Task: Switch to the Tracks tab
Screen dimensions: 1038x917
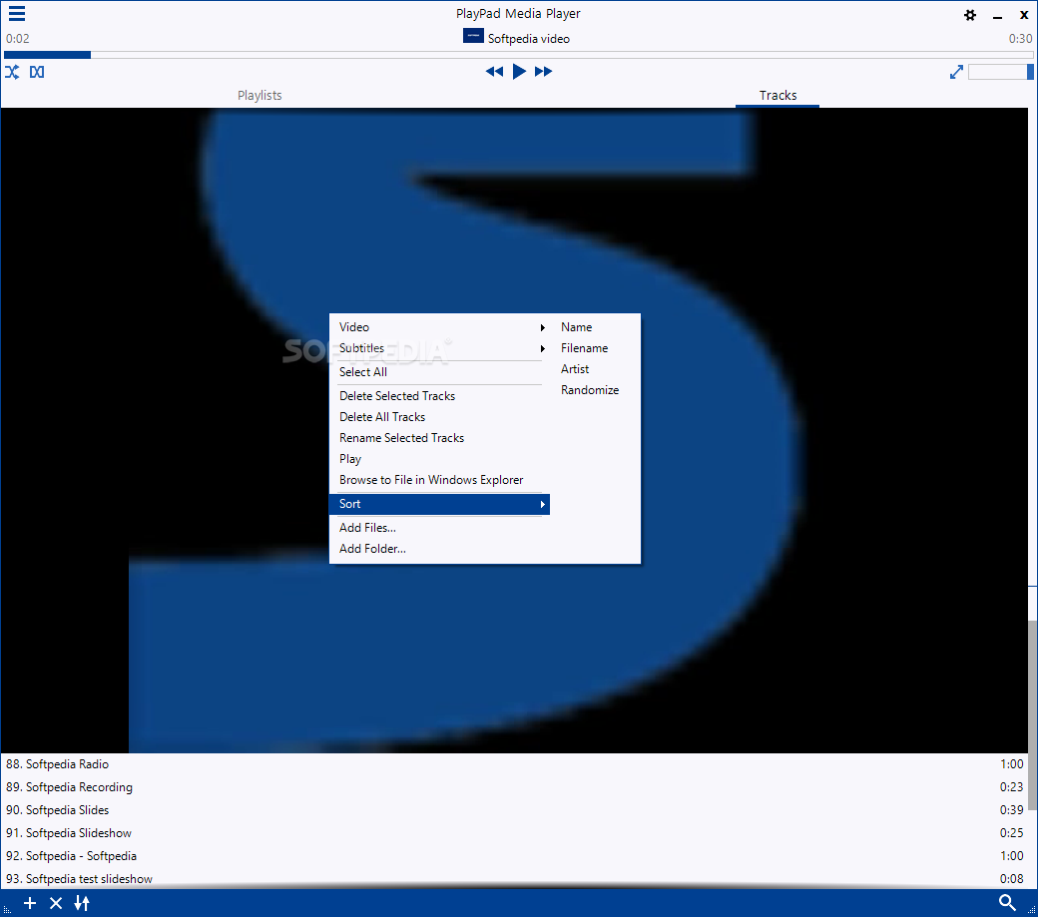Action: [778, 95]
